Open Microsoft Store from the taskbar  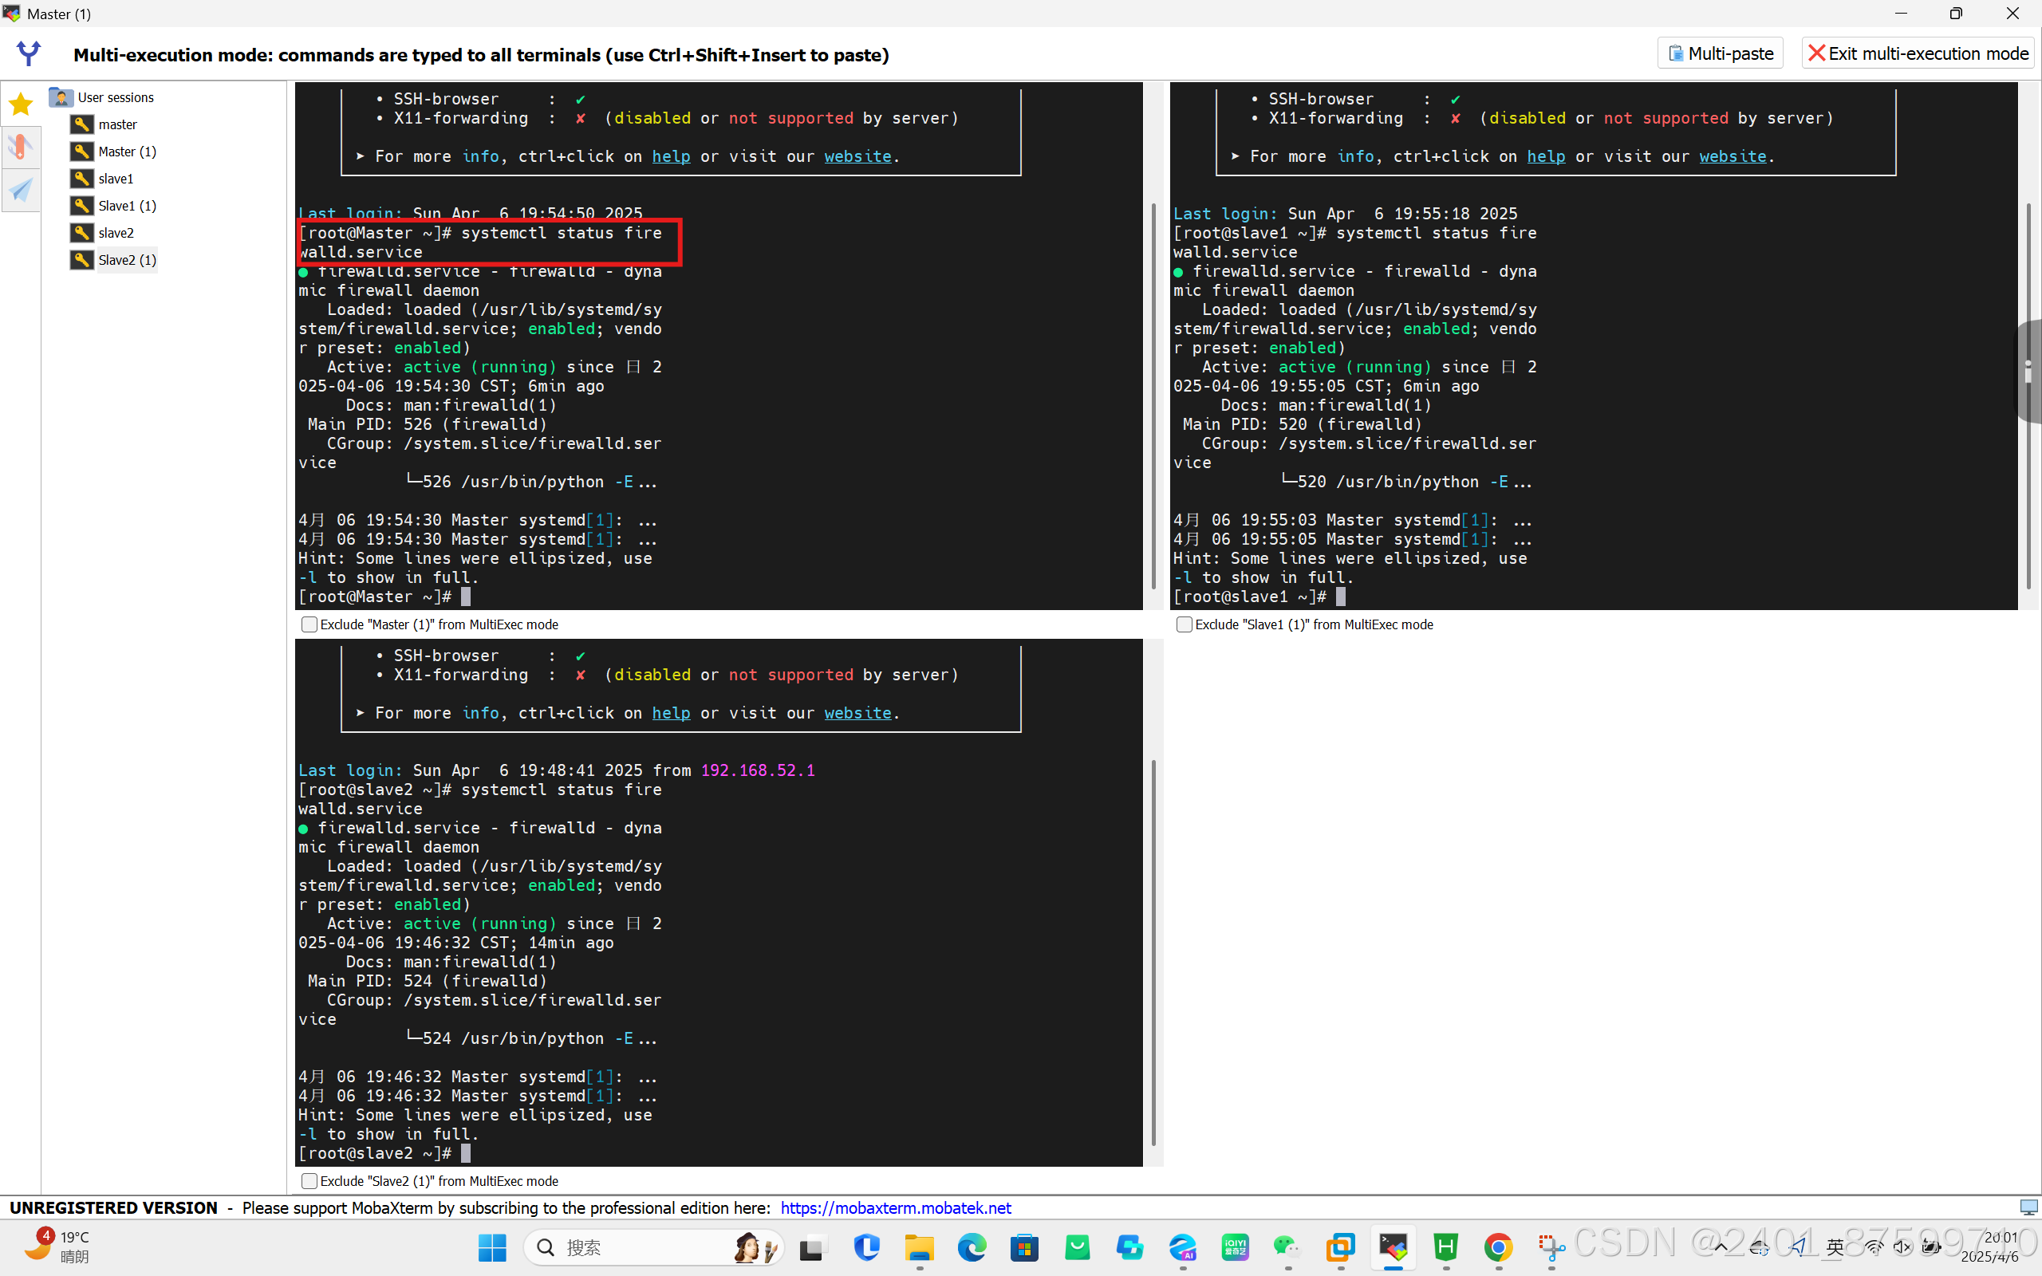[x=1024, y=1247]
